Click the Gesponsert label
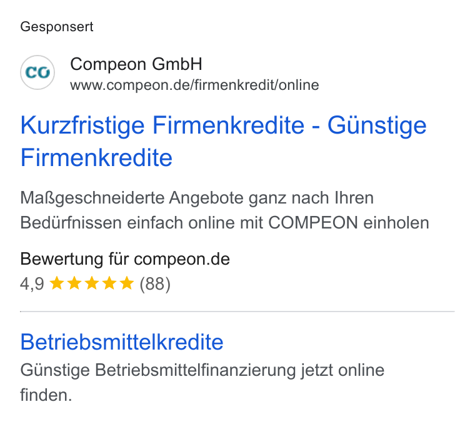The width and height of the screenshot is (475, 437). click(57, 27)
